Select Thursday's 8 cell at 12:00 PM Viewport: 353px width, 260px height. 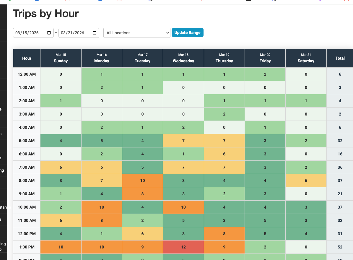[x=224, y=234]
